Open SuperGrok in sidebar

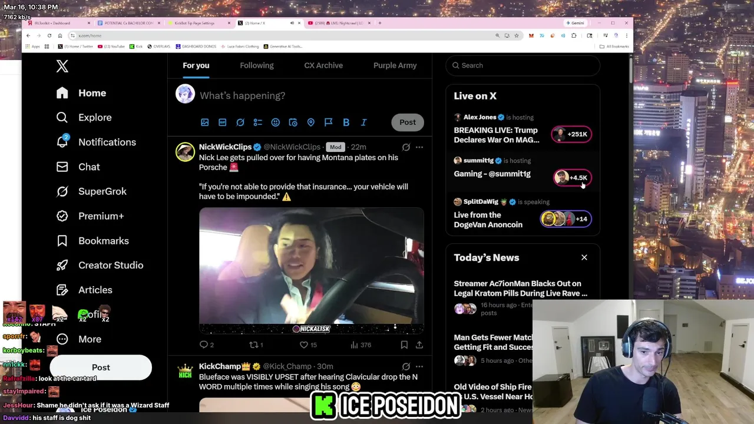tap(91, 191)
